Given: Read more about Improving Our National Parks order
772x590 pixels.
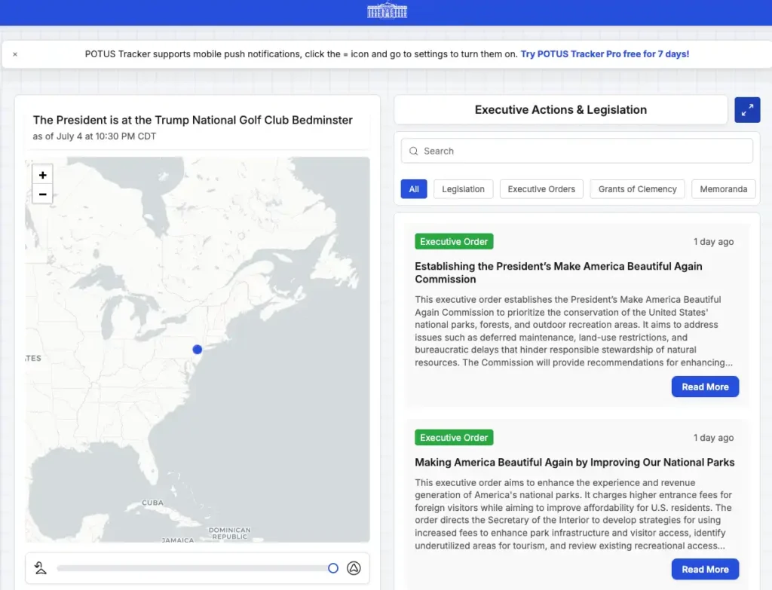Looking at the screenshot, I should coord(705,570).
